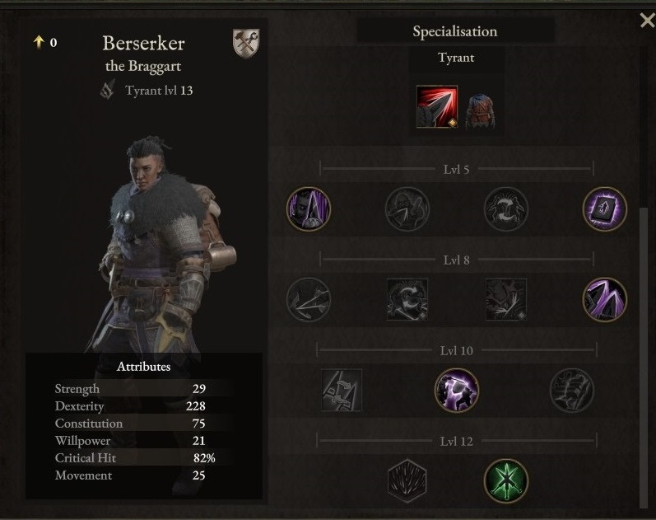The image size is (656, 520).
Task: Pick the greyed-out third Lvl 10 skill
Action: [571, 390]
